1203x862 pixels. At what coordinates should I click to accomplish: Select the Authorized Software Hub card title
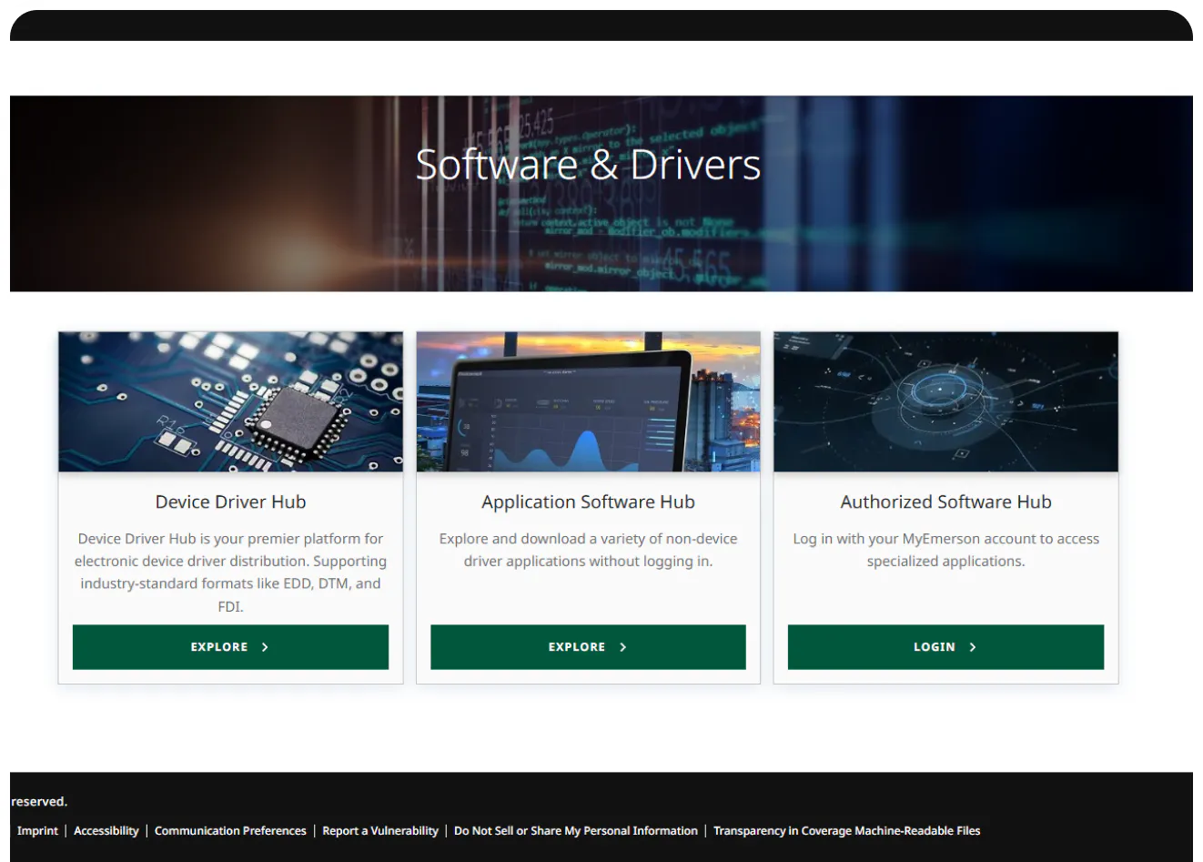click(945, 502)
